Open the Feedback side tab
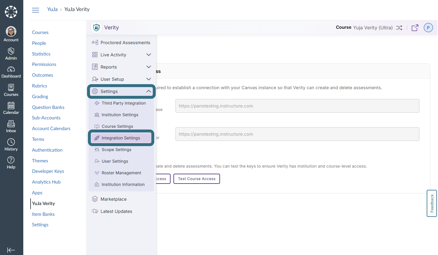 [x=432, y=203]
